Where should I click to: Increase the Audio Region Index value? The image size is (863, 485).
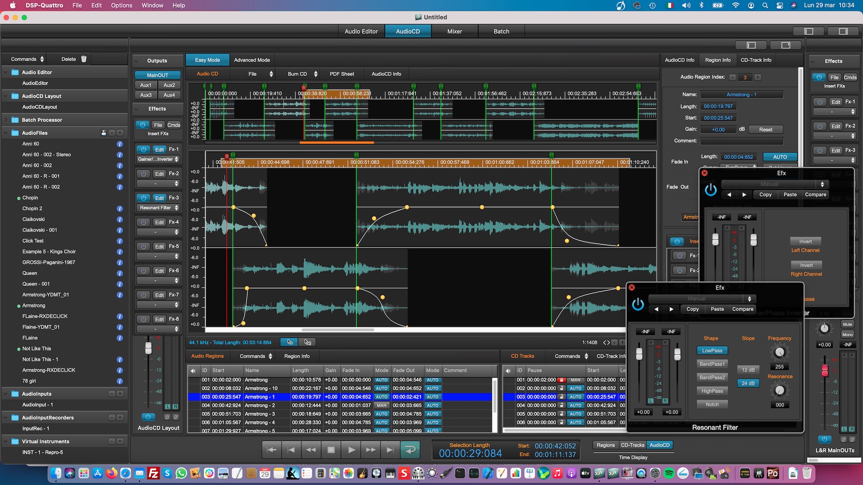pyautogui.click(x=758, y=77)
